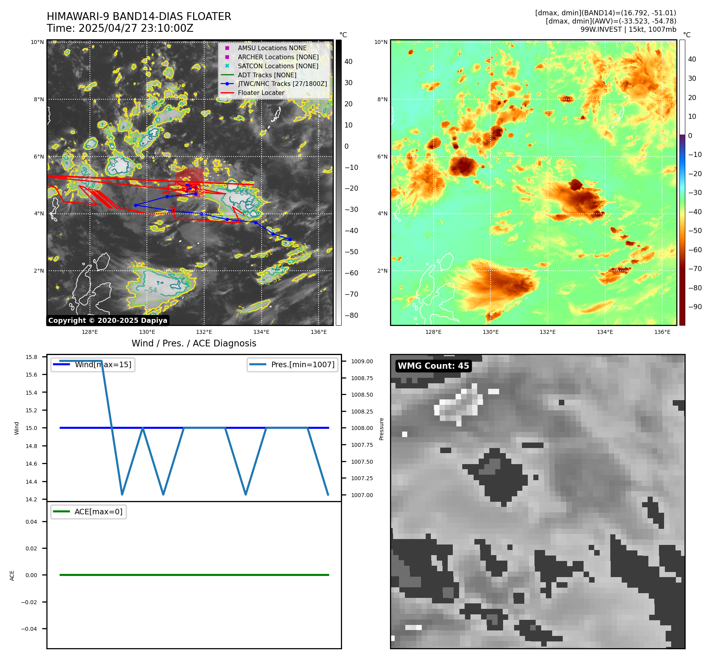Select 'JTWC/NHC Tracks [27/1800Z]' legend entry
This screenshot has height=663, width=712.
[x=282, y=84]
